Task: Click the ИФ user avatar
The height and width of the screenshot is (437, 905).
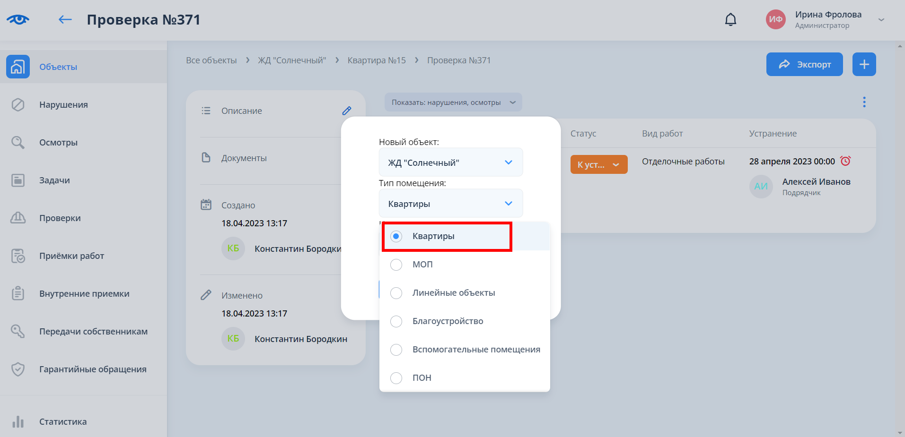Action: 775,19
